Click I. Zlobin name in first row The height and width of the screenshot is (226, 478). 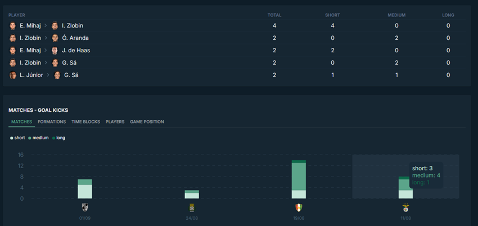pos(73,26)
